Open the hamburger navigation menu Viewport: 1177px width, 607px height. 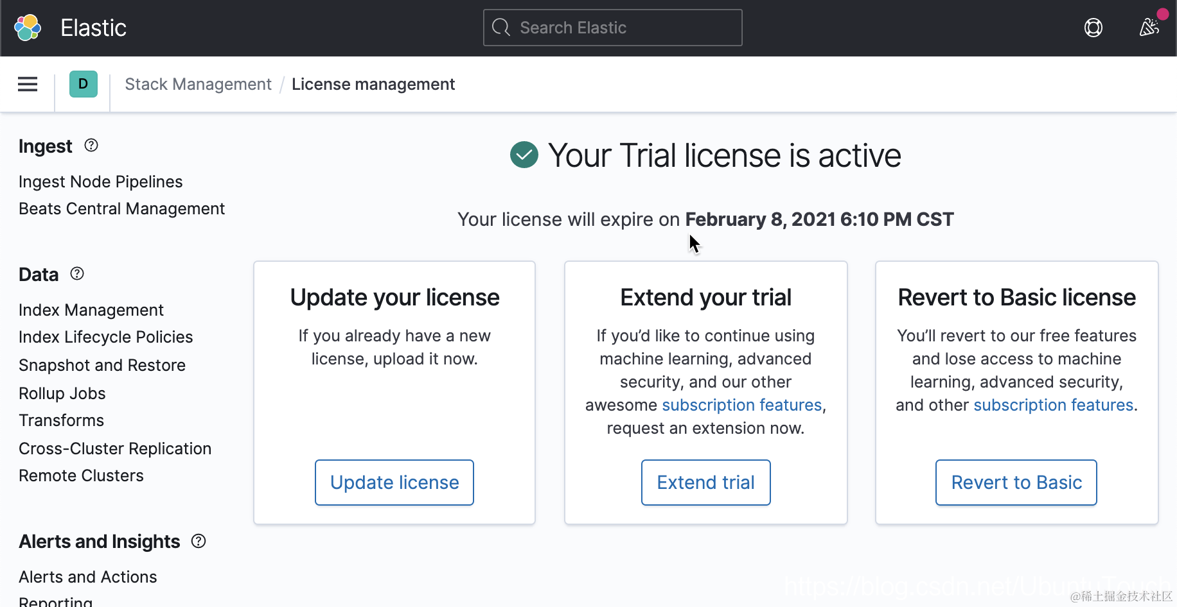(x=28, y=84)
